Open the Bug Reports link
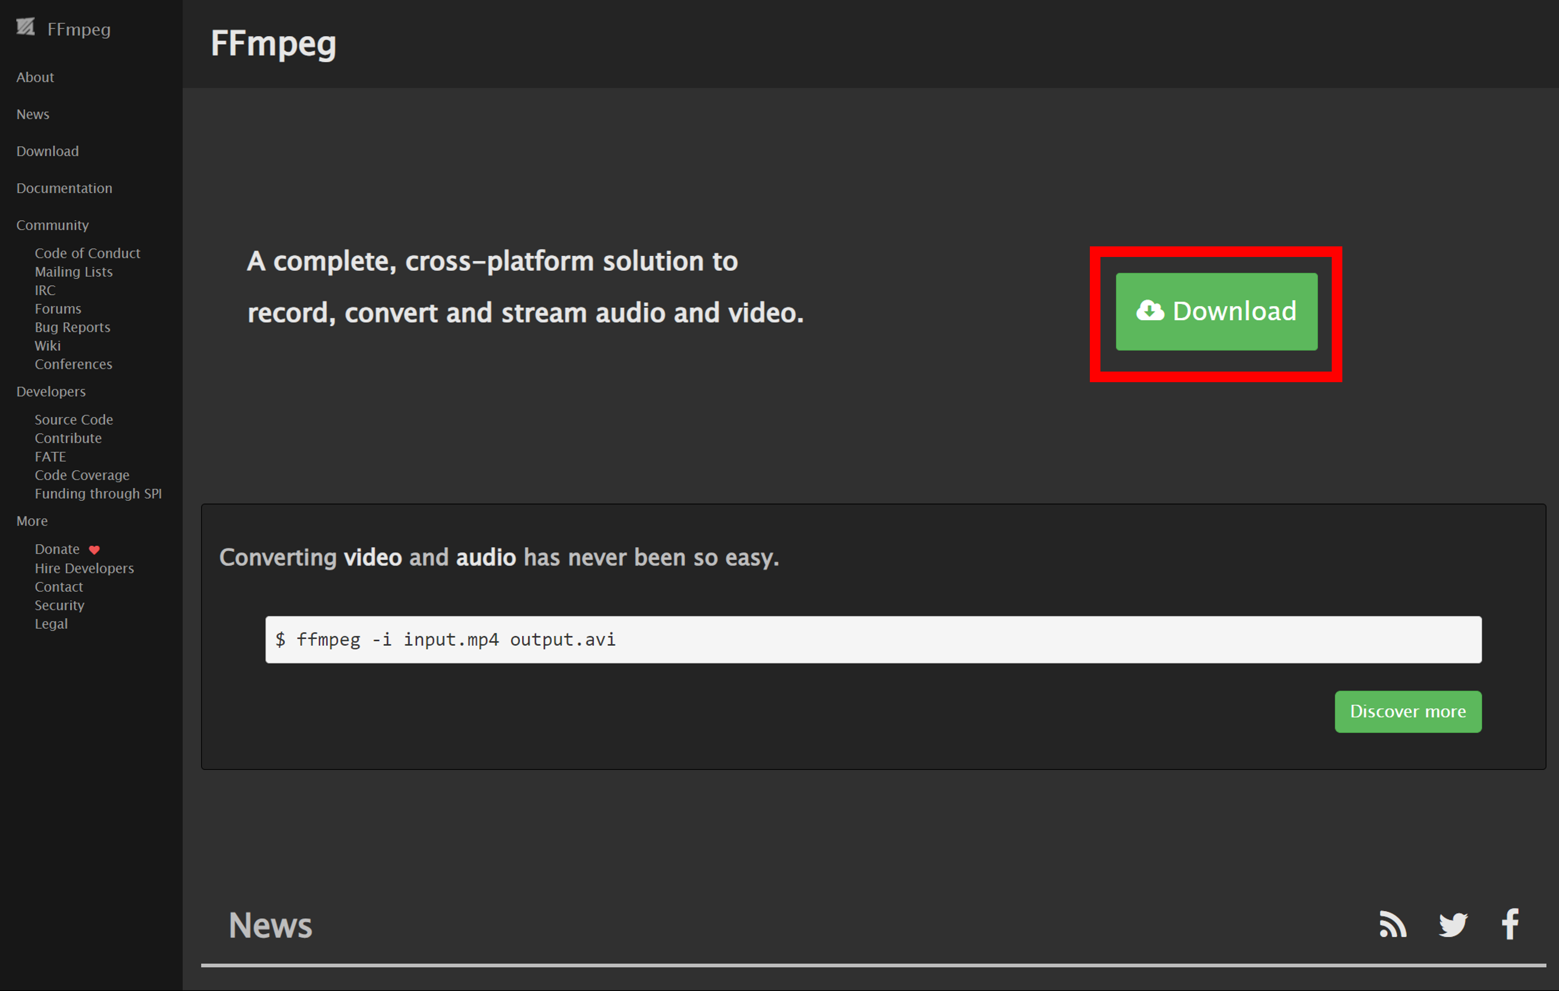1559x991 pixels. pos(73,327)
